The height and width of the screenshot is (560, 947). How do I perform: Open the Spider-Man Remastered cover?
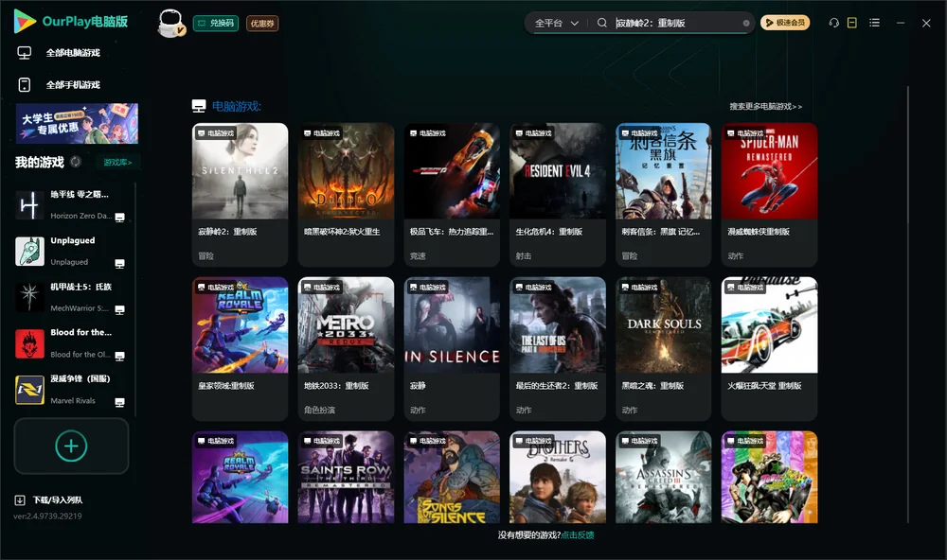[x=769, y=171]
